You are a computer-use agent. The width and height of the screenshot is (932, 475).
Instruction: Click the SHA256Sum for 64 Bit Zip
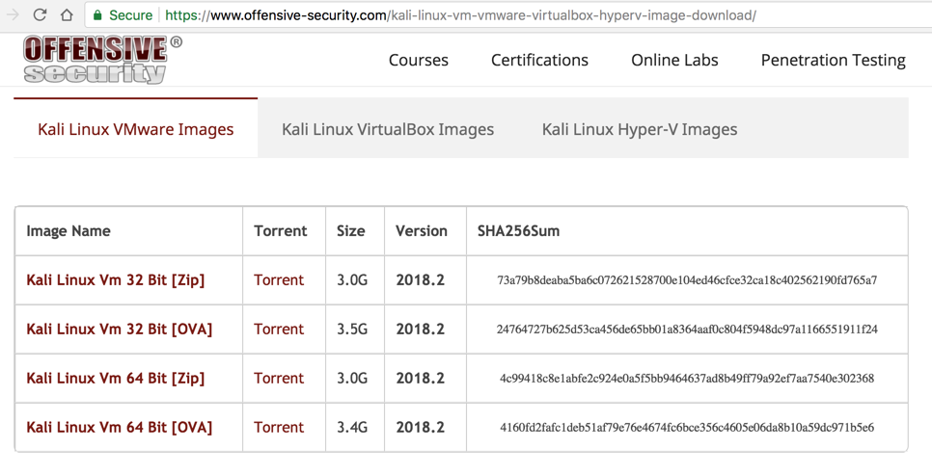tap(687, 379)
